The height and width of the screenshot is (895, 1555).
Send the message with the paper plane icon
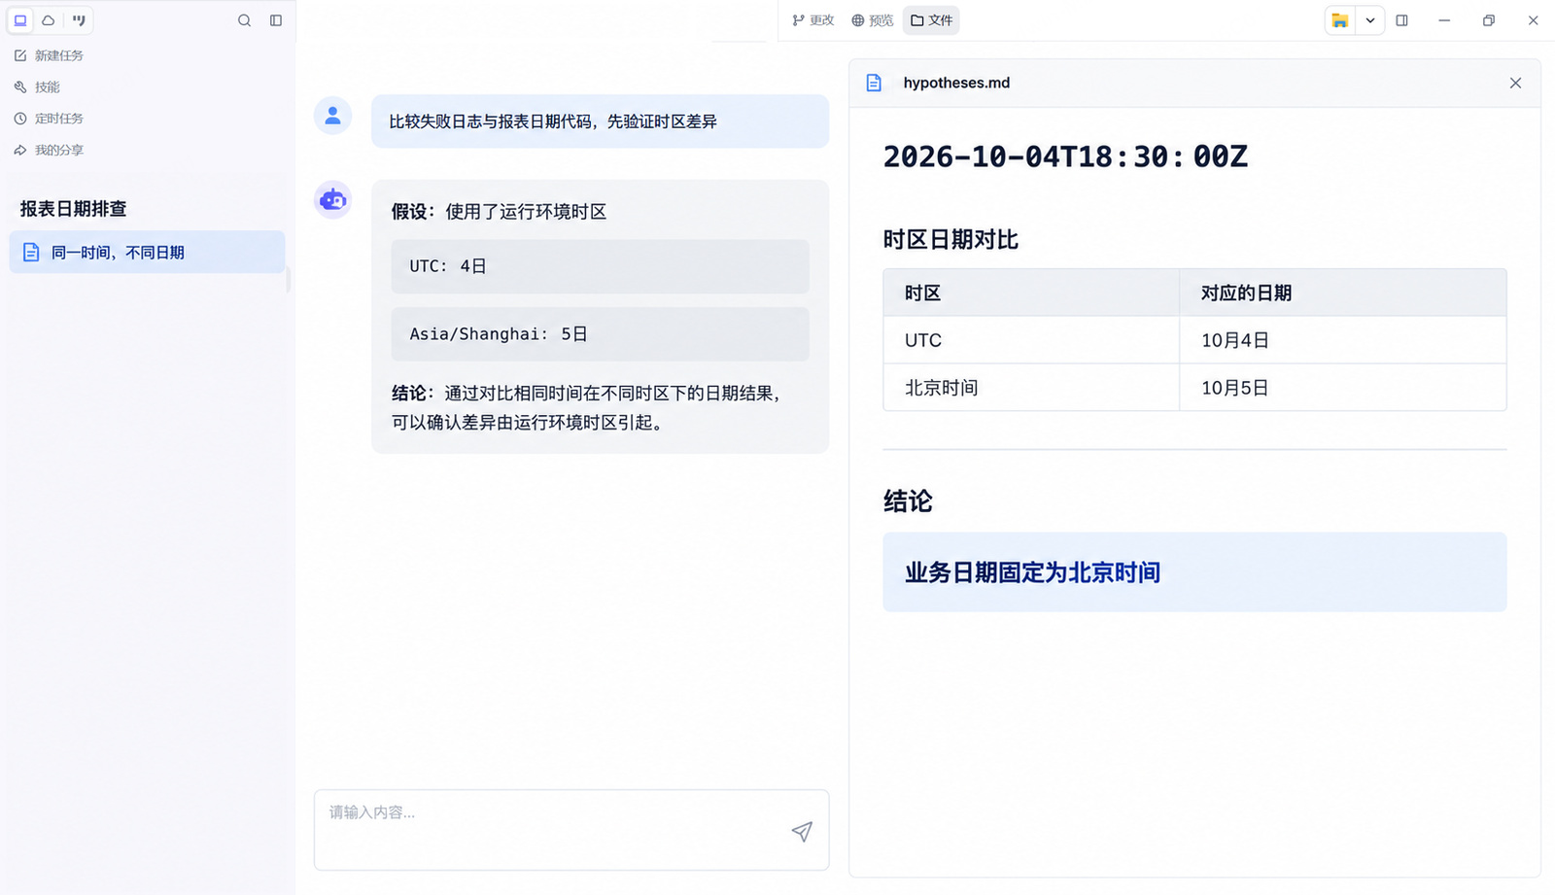(802, 832)
